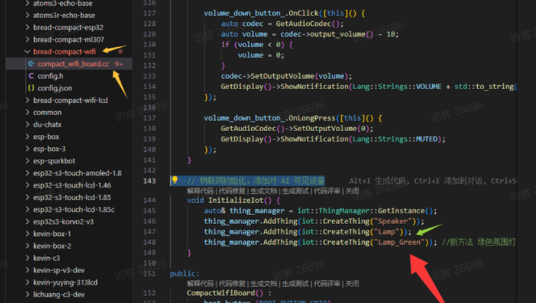Expand the du-chatx folder chevron
Screen dimensions: 536x303
pos(27,125)
